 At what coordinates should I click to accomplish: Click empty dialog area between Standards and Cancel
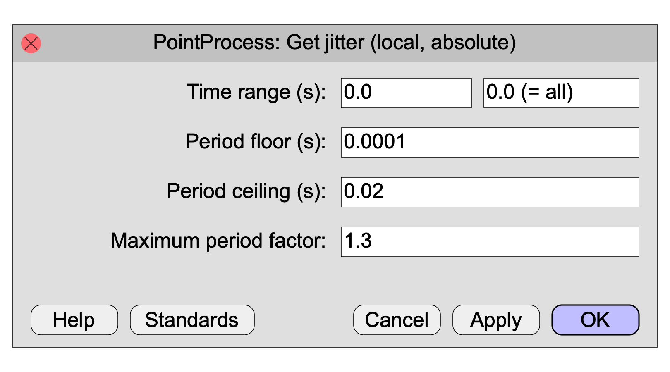point(304,320)
